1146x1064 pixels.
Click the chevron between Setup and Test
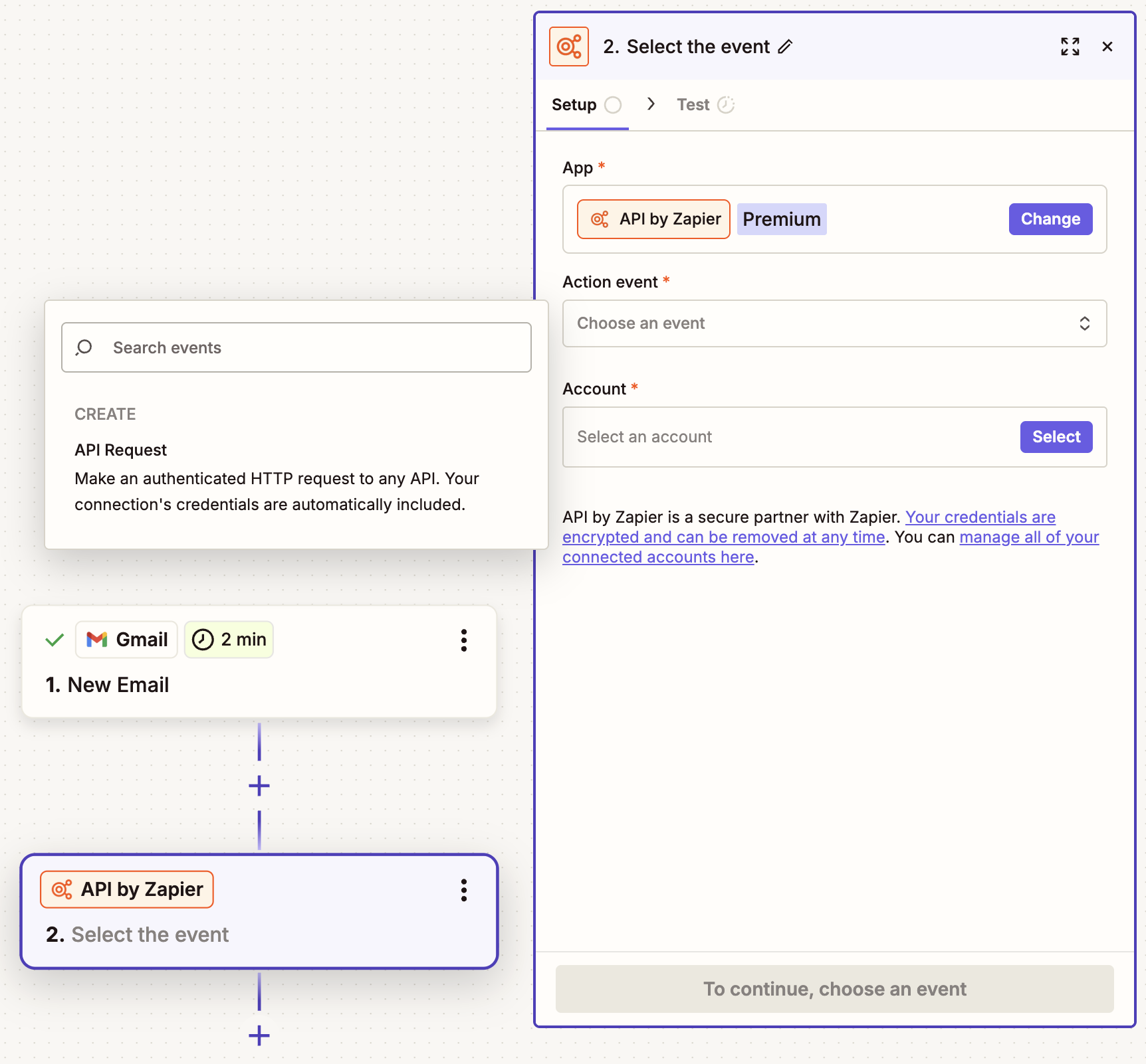point(651,104)
